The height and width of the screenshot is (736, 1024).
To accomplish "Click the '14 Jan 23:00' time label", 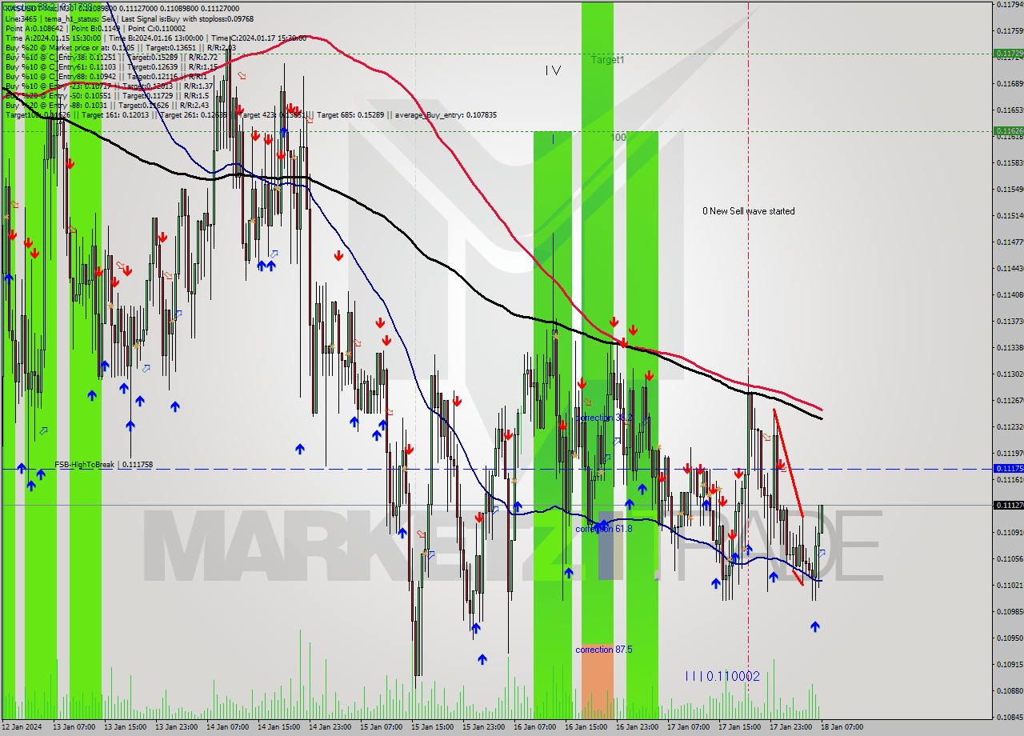I will tap(330, 727).
